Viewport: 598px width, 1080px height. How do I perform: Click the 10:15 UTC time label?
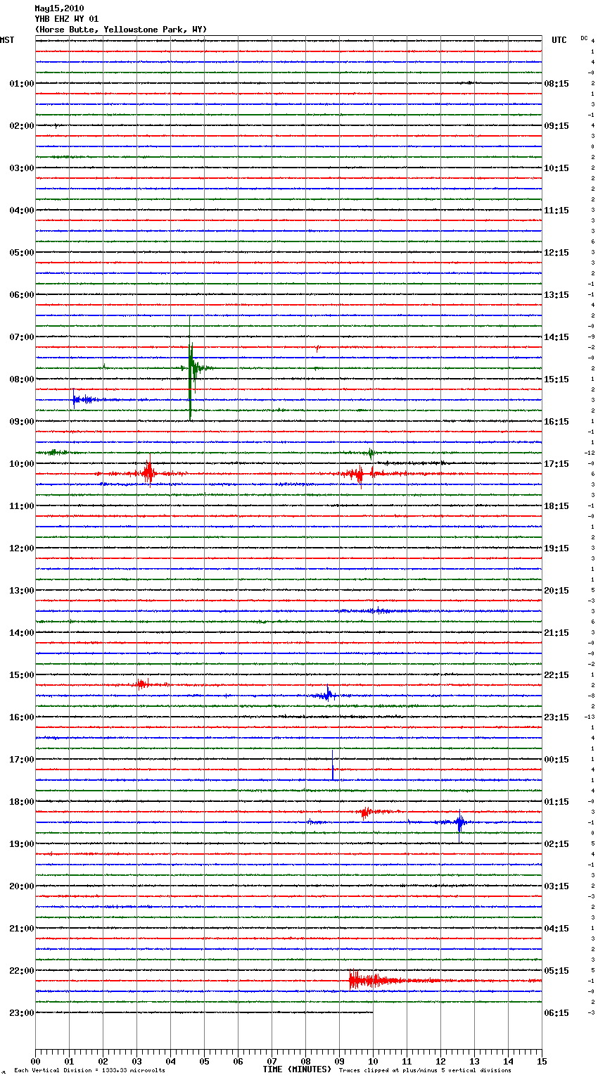coord(556,168)
